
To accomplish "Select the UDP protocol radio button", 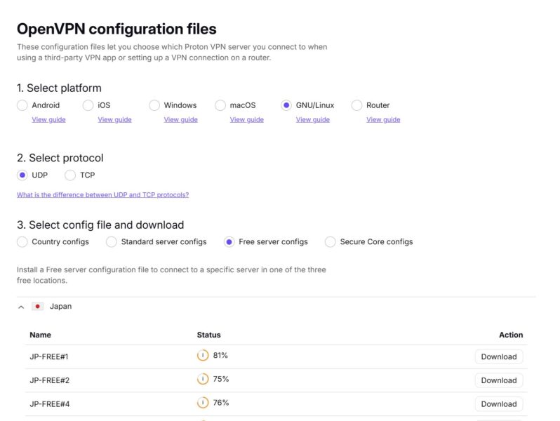I will click(x=22, y=175).
